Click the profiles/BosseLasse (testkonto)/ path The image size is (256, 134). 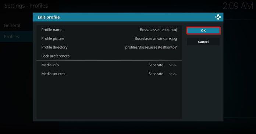click(151, 47)
